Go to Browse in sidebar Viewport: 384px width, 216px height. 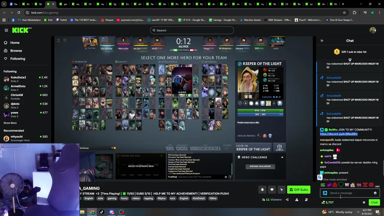coord(13,51)
